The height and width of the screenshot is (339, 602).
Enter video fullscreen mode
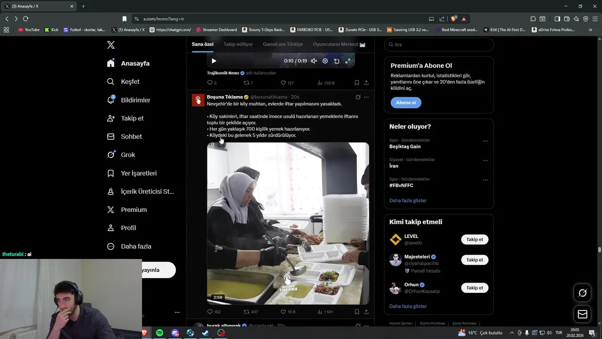pos(348,61)
